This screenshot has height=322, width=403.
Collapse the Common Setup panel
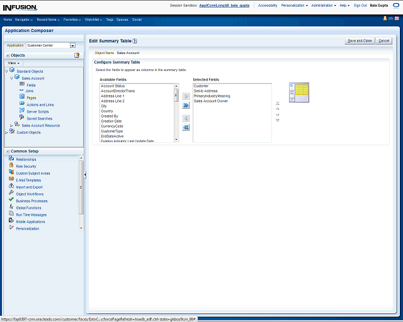(x=7, y=151)
